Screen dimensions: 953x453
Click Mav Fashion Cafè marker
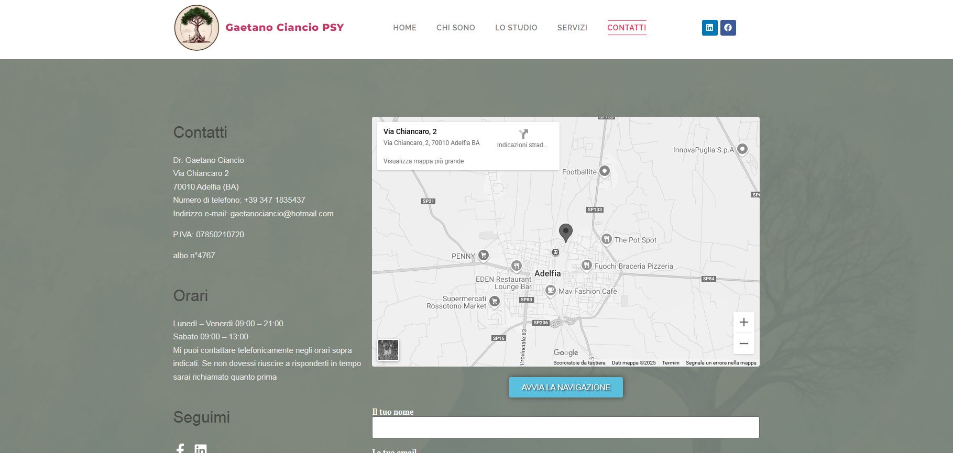[550, 290]
